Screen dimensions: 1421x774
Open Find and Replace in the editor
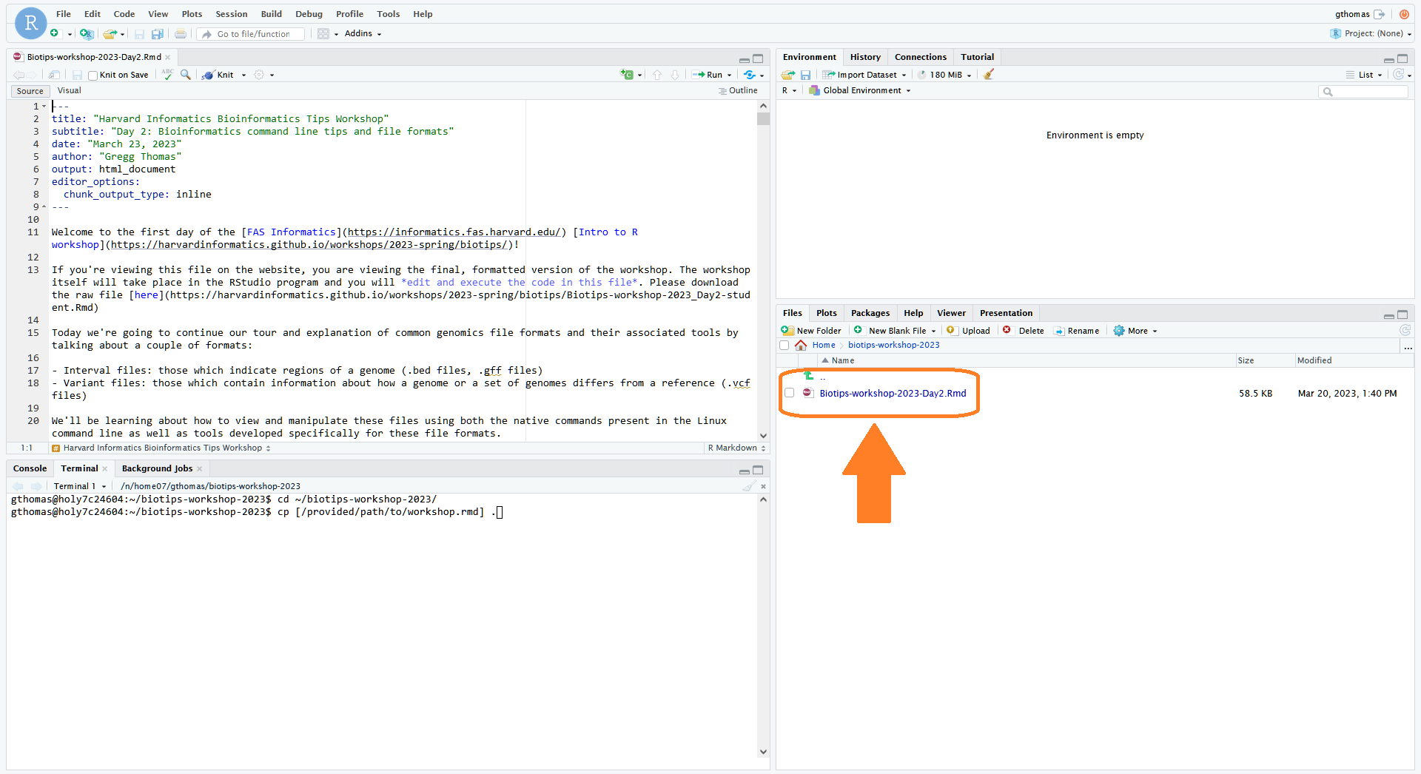(x=186, y=75)
